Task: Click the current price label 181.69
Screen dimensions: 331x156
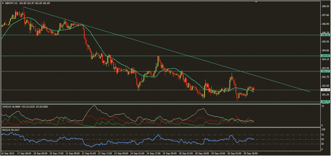Action: 325,90
